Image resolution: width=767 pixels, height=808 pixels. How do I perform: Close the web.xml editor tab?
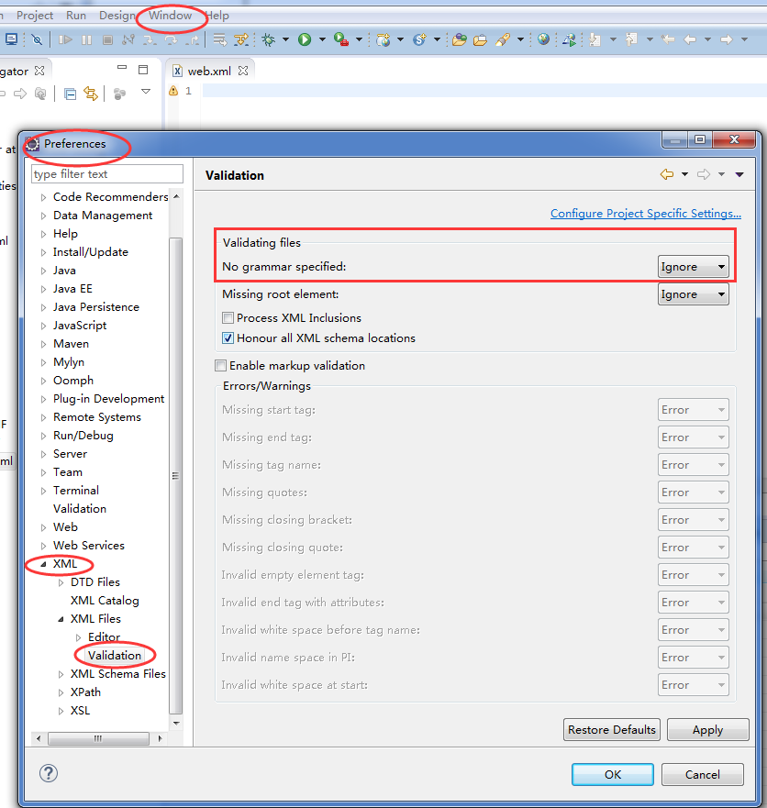(x=243, y=72)
